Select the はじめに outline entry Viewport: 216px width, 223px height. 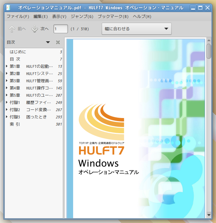tap(34, 52)
